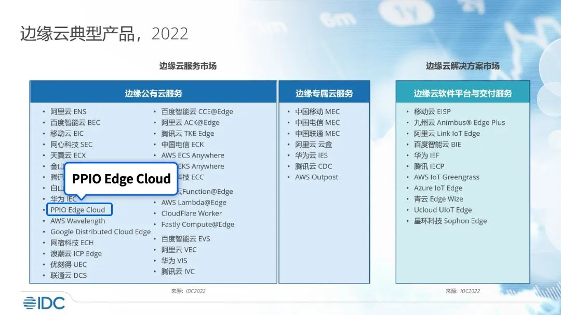Image resolution: width=561 pixels, height=315 pixels.
Task: Select the 腾讯云 IVC entry
Action: click(x=178, y=272)
